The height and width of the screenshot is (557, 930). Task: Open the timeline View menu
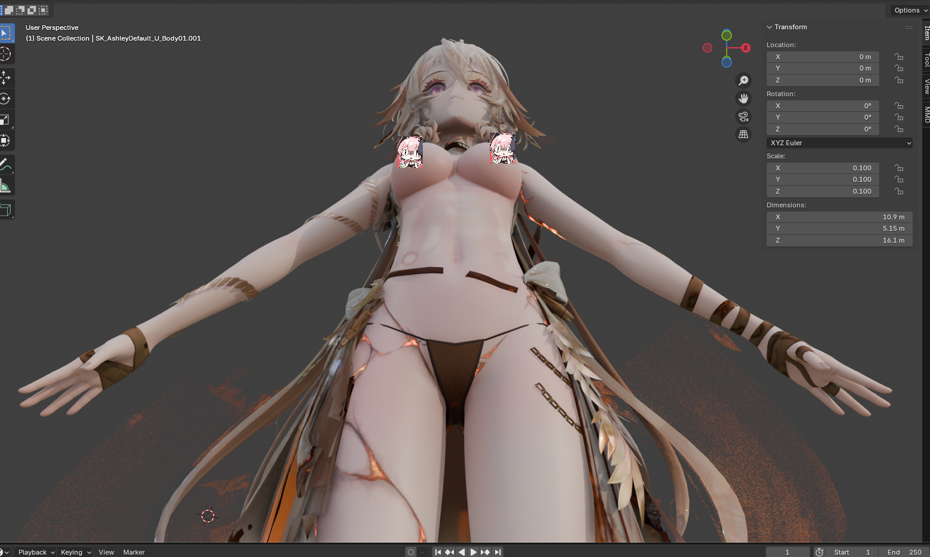coord(106,552)
